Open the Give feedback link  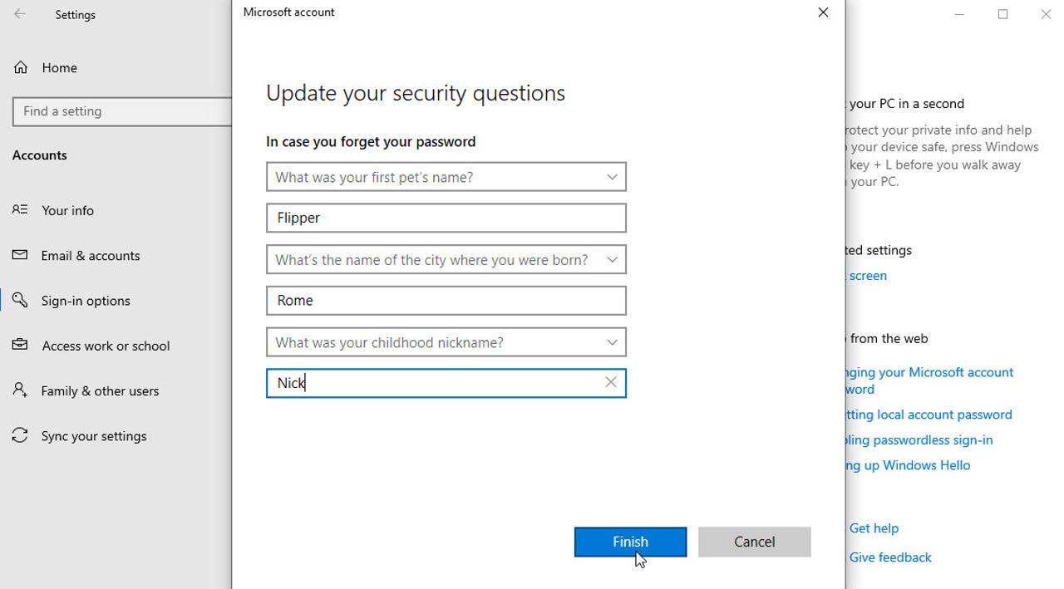pos(889,557)
